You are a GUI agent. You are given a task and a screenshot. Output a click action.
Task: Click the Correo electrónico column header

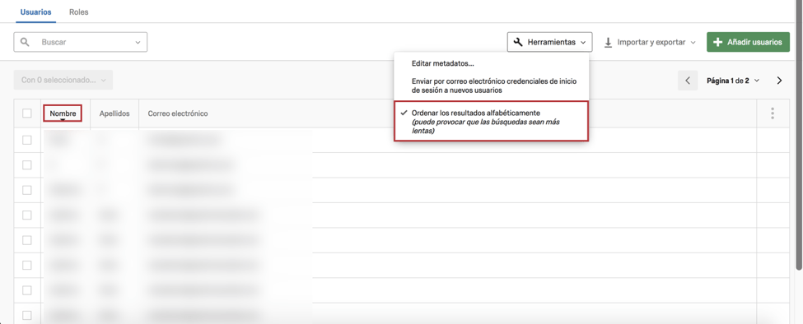click(178, 113)
